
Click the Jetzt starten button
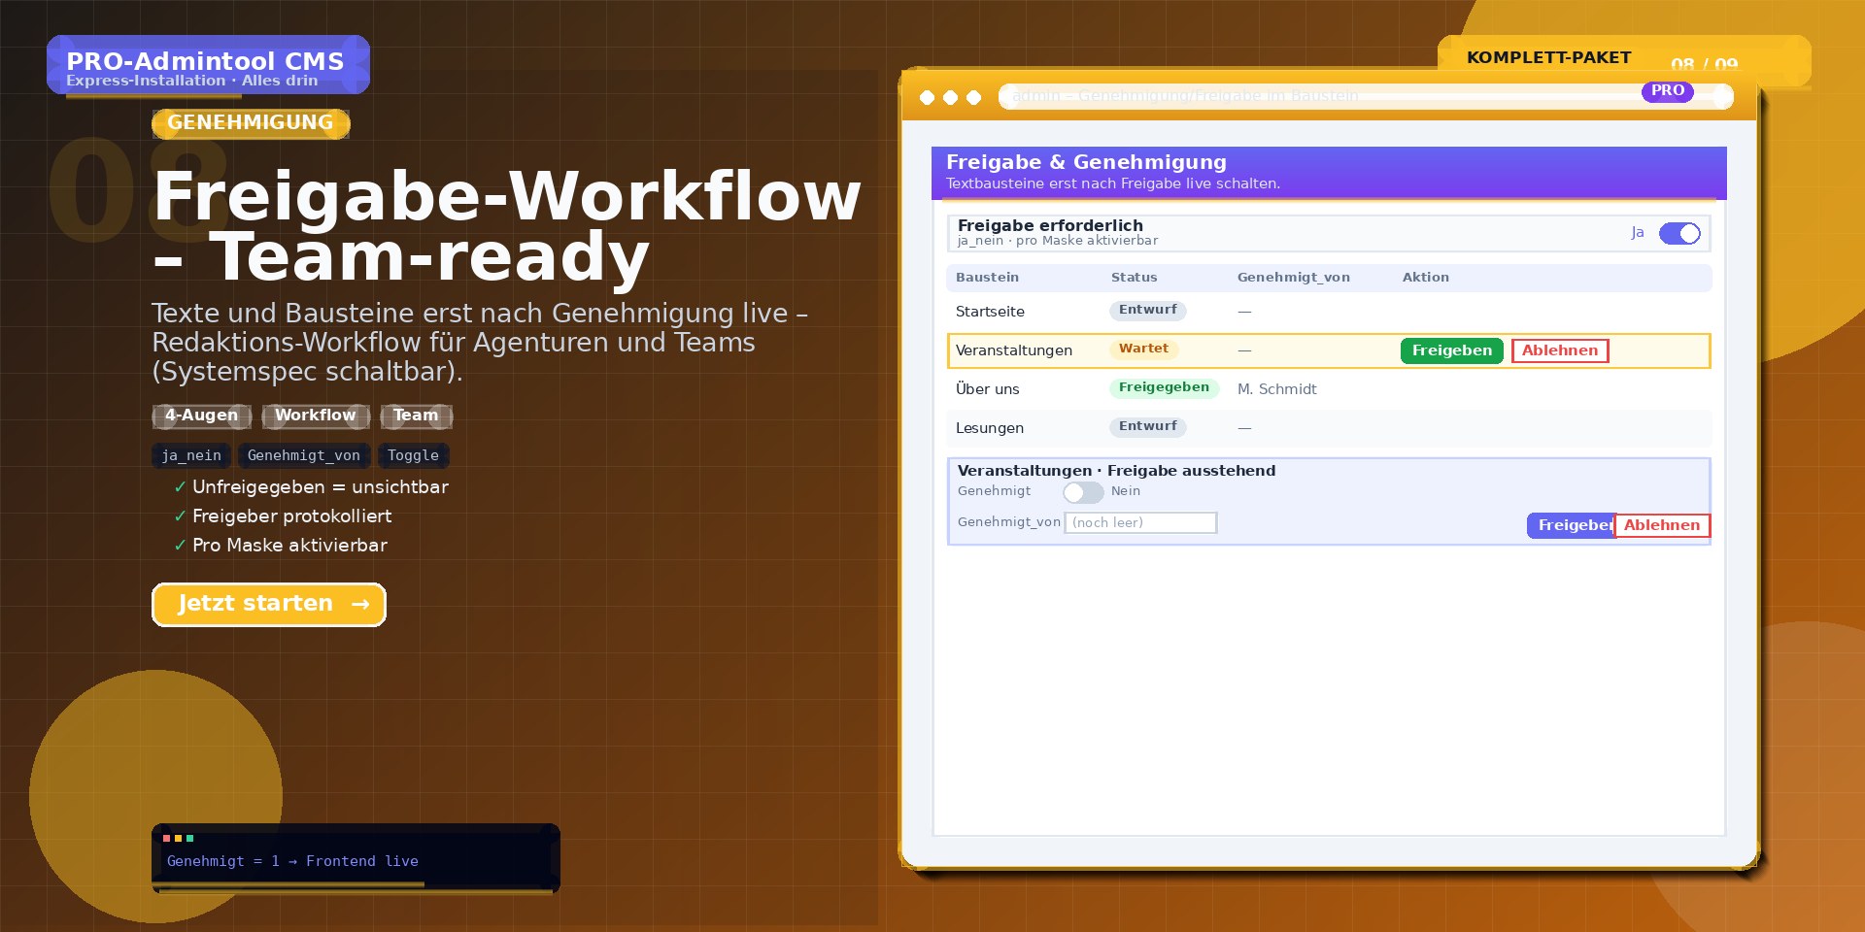[269, 605]
